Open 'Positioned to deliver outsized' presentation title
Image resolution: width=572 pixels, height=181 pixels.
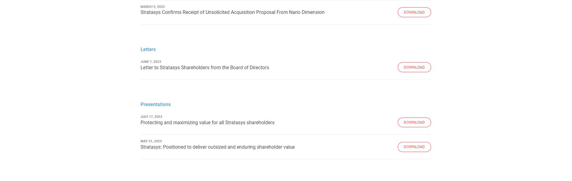coord(217,147)
